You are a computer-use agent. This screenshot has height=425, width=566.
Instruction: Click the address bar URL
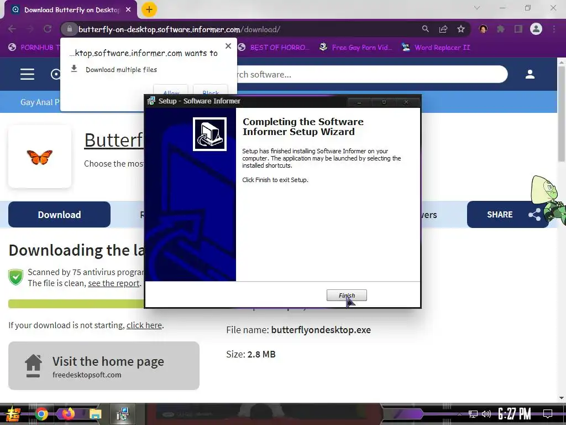pos(179,29)
